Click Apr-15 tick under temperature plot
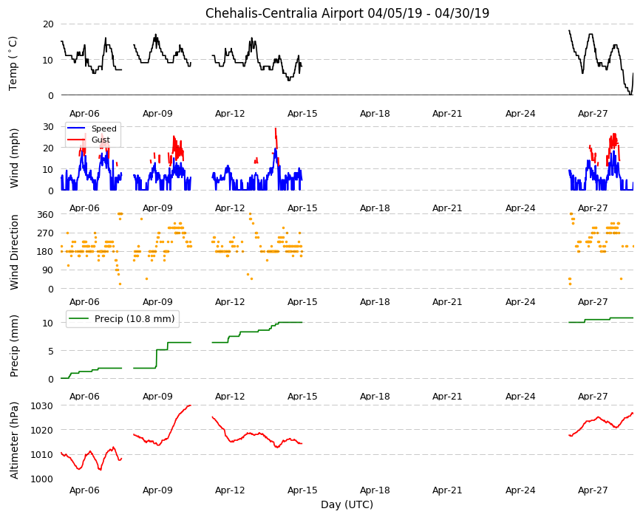 click(x=302, y=114)
